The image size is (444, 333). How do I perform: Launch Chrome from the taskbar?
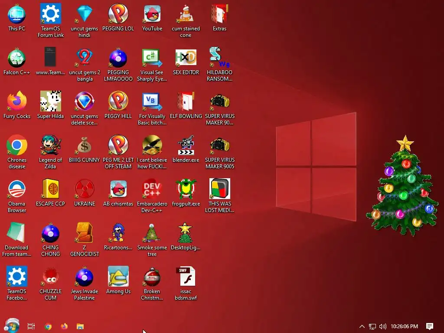tap(48, 326)
